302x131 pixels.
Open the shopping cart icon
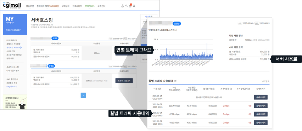pyautogui.click(x=130, y=6)
